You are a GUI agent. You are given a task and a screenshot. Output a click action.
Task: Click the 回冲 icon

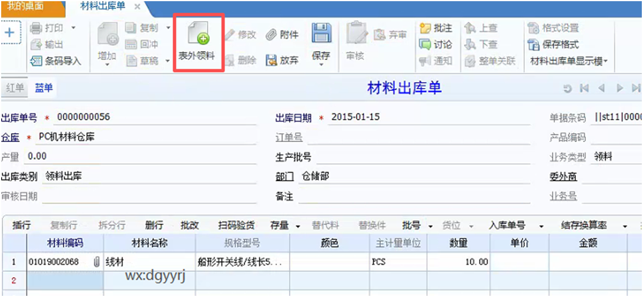131,44
